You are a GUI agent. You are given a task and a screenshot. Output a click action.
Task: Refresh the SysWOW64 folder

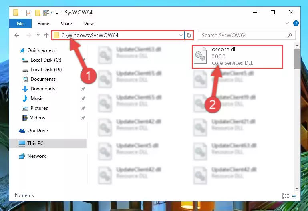coord(189,36)
